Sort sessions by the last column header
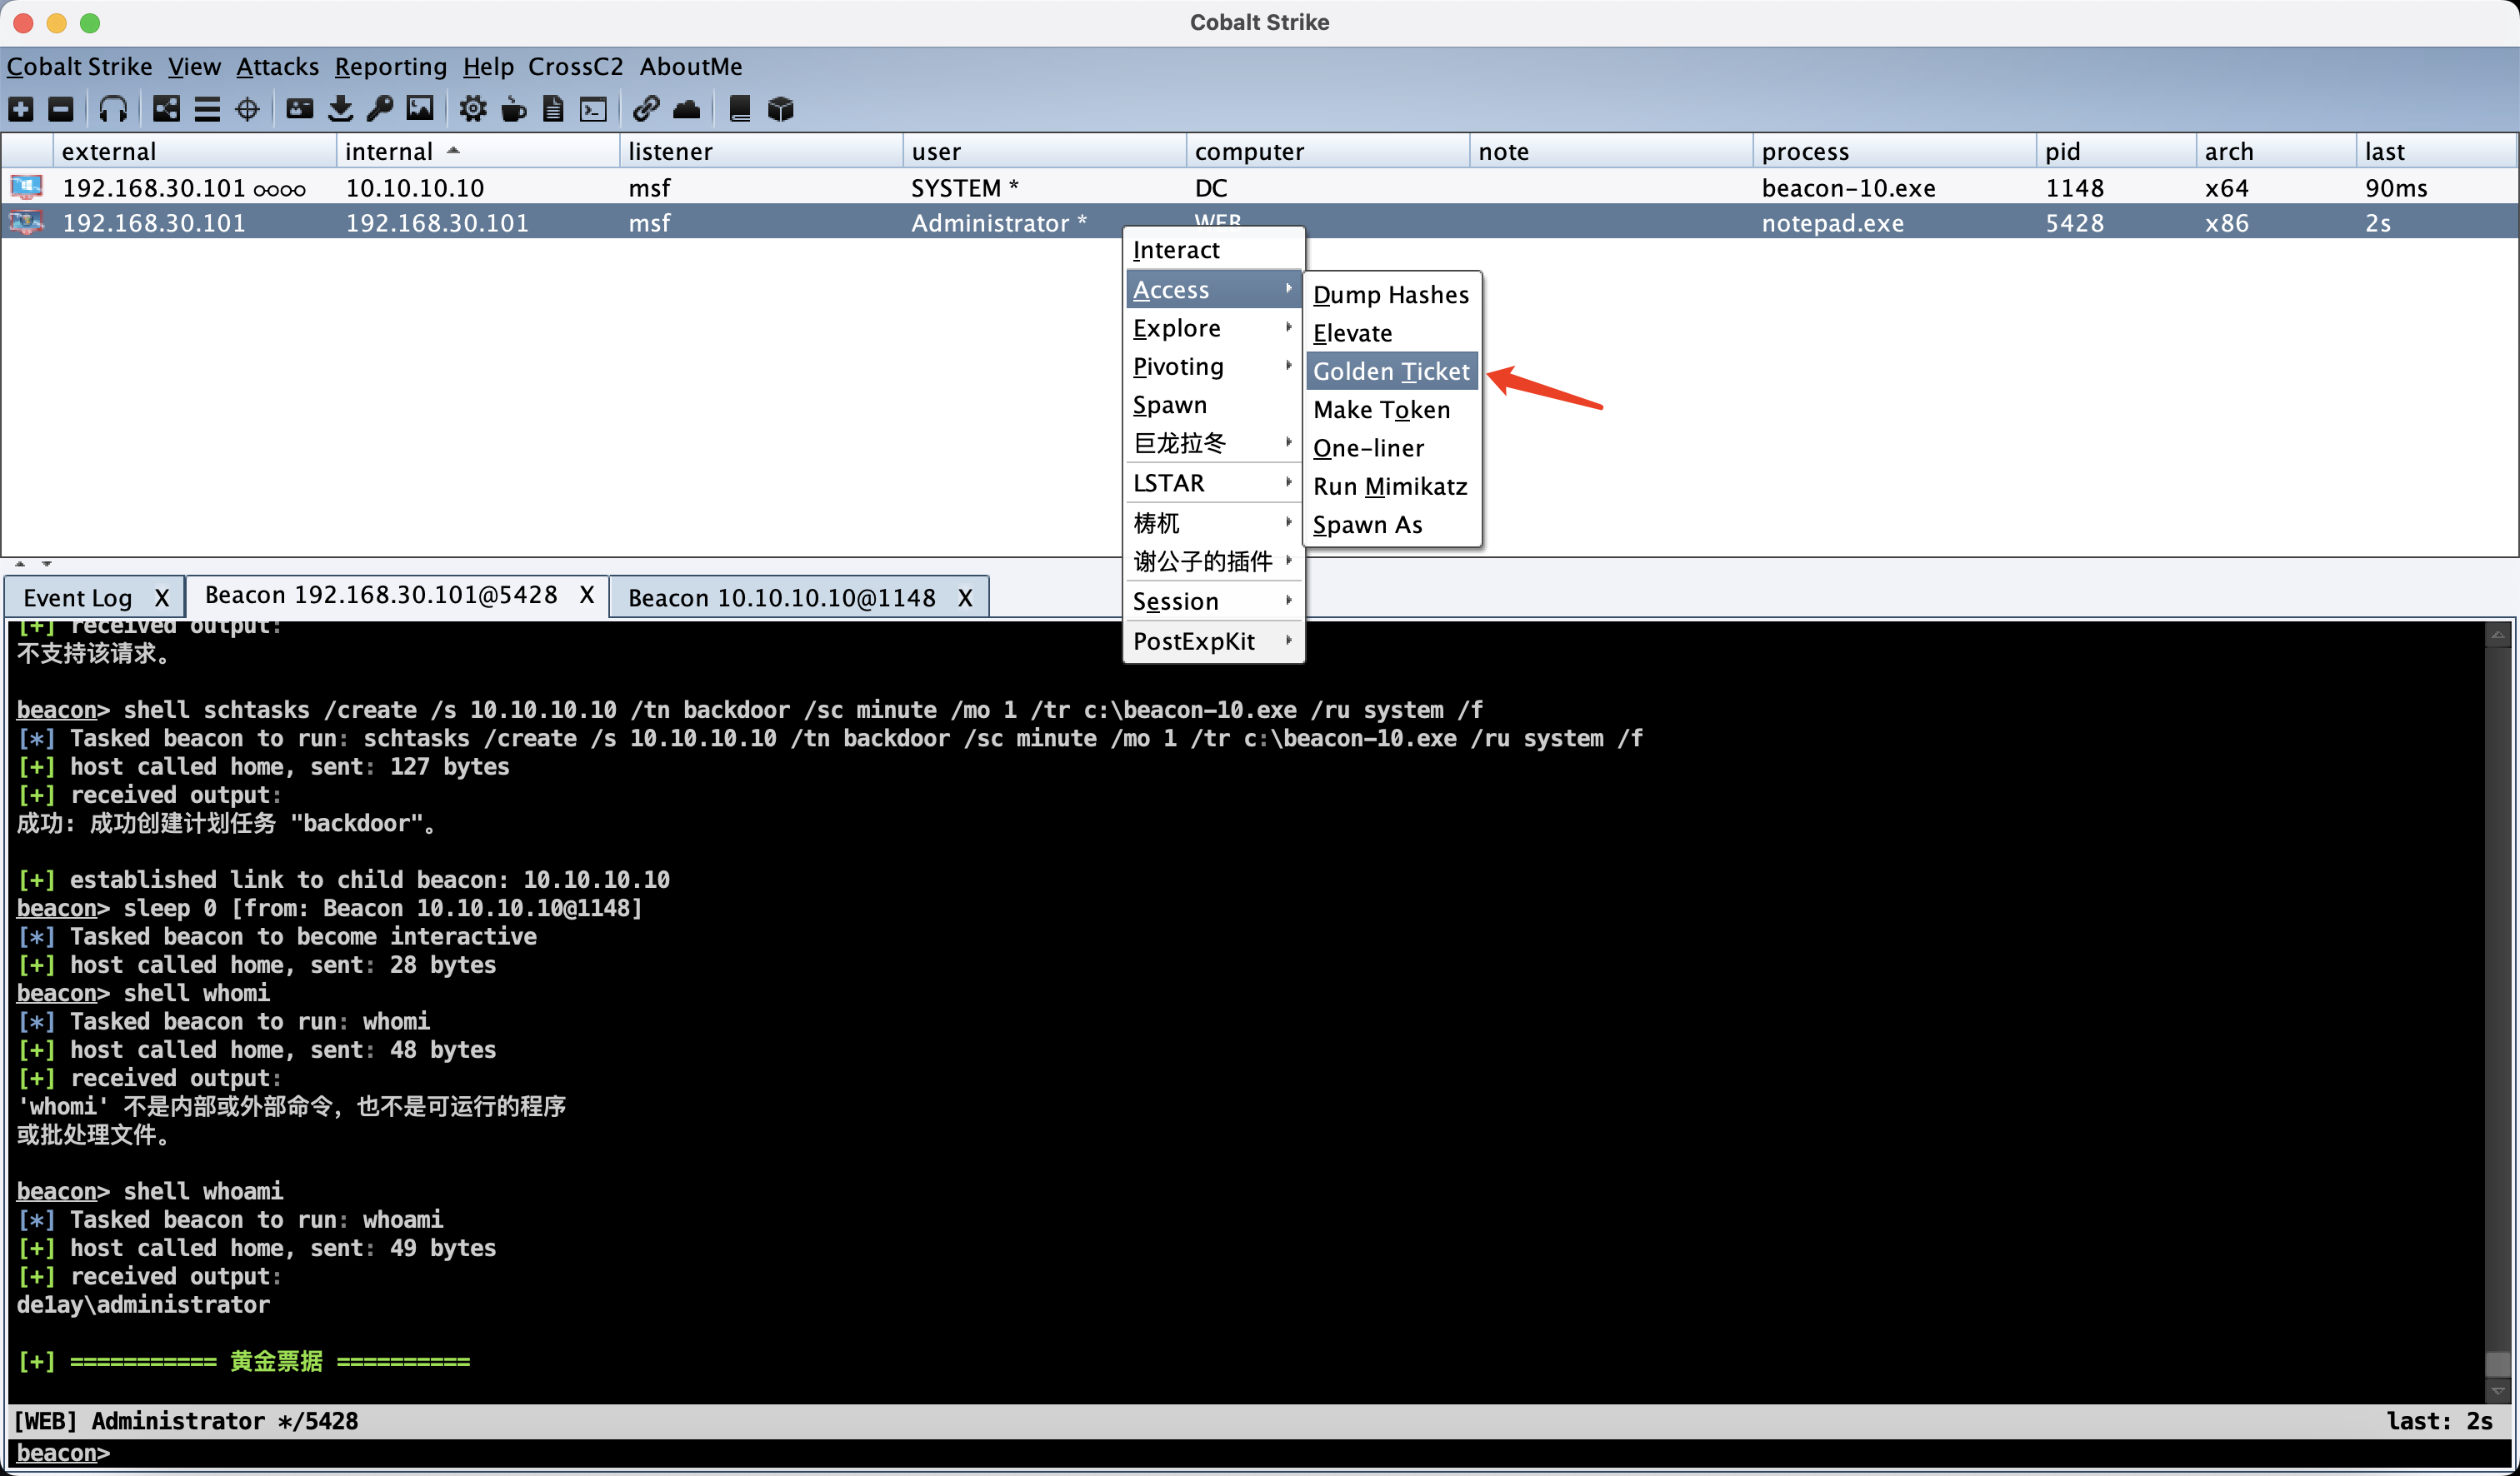The width and height of the screenshot is (2520, 1476). (x=2435, y=151)
